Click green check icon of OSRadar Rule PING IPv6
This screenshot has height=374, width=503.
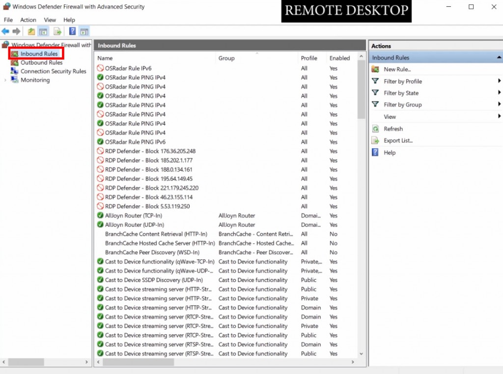100,142
